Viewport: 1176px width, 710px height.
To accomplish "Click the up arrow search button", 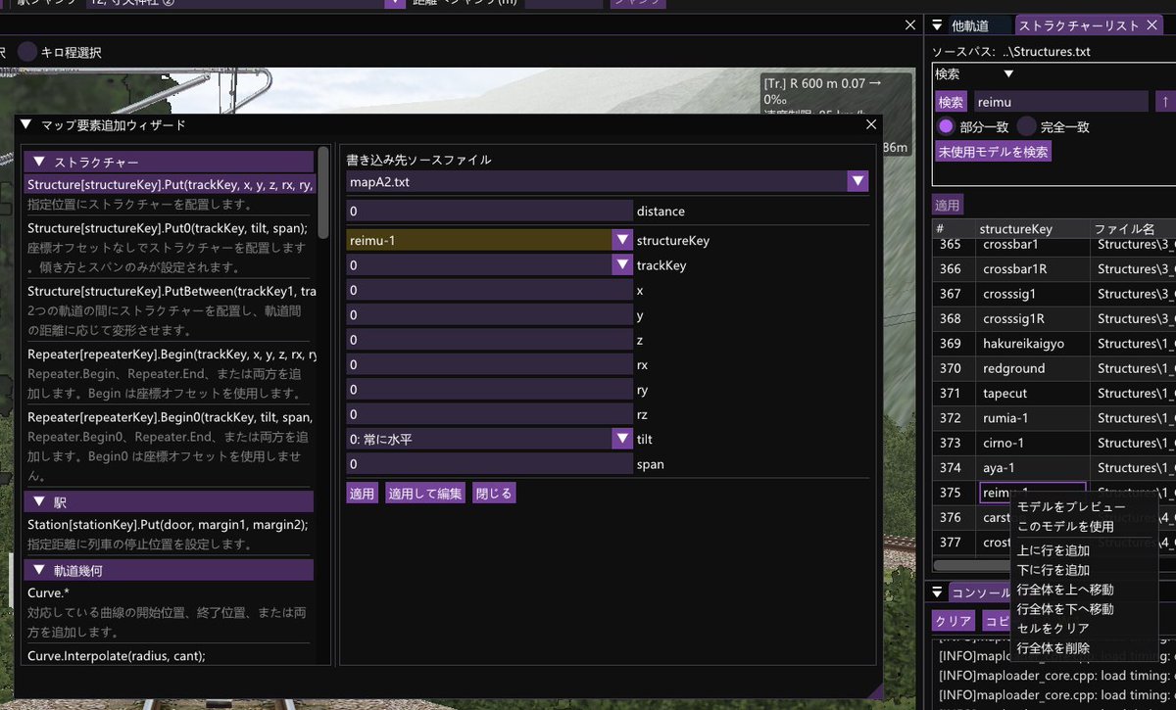I will click(1165, 101).
